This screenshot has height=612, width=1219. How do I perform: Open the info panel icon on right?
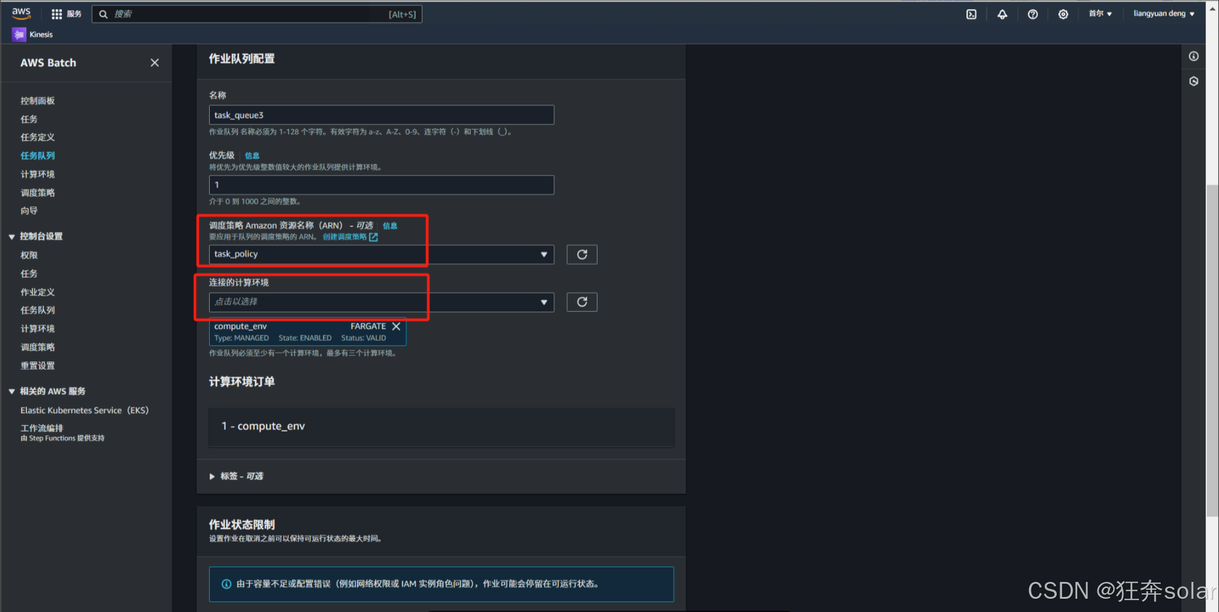[1194, 56]
